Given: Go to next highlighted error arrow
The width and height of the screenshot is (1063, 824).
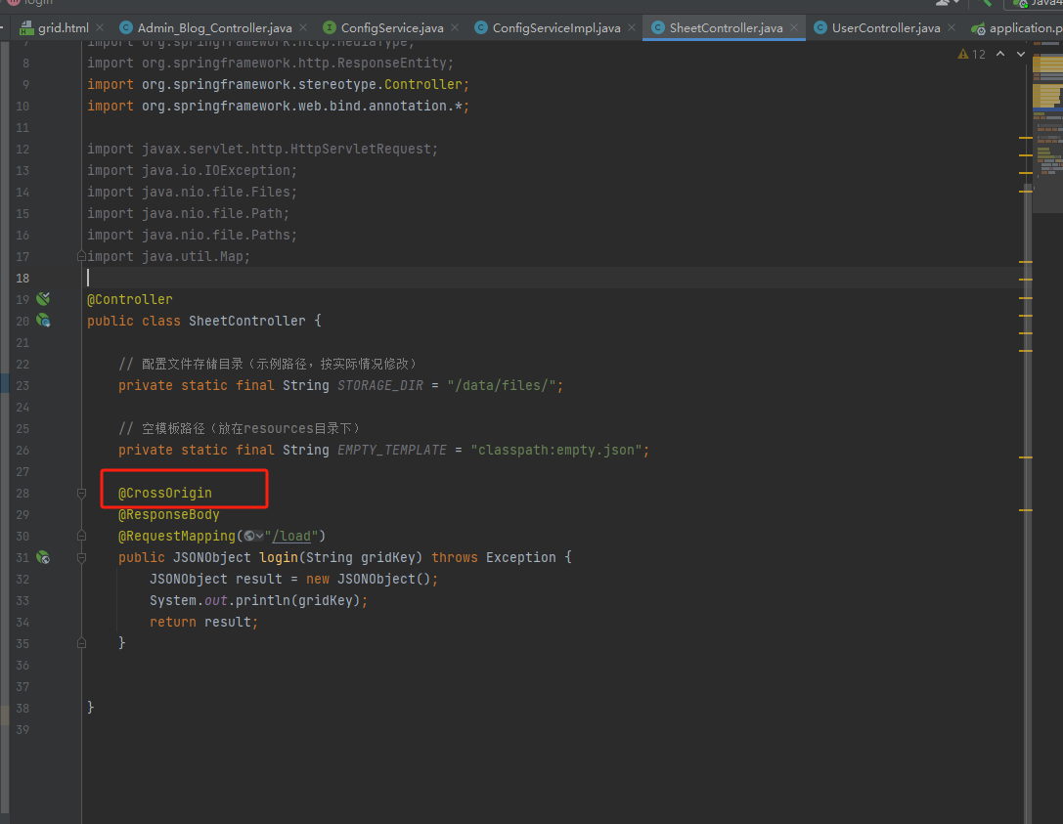Looking at the screenshot, I should click(x=1021, y=54).
